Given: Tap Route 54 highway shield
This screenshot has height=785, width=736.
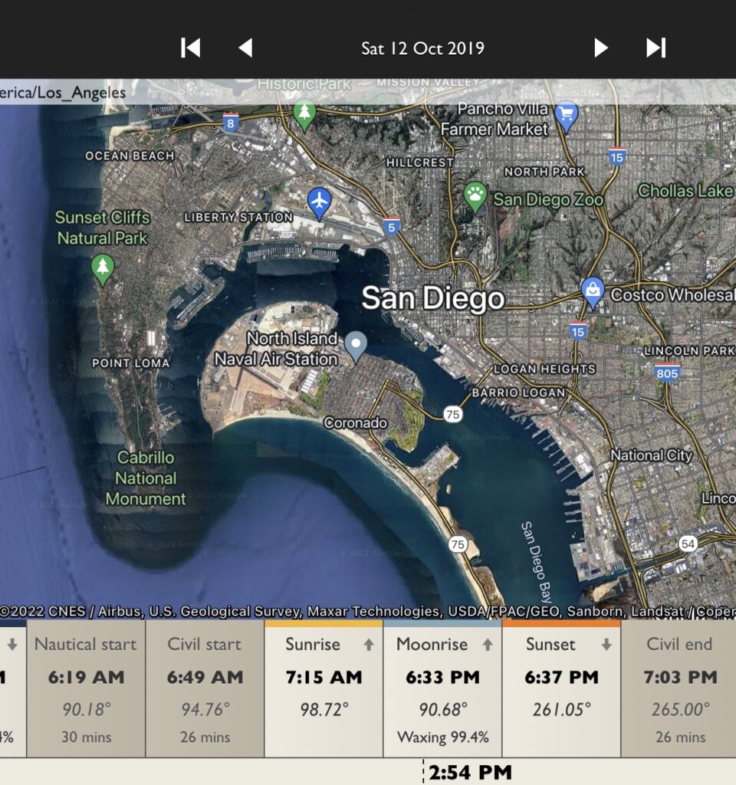Looking at the screenshot, I should click(688, 544).
